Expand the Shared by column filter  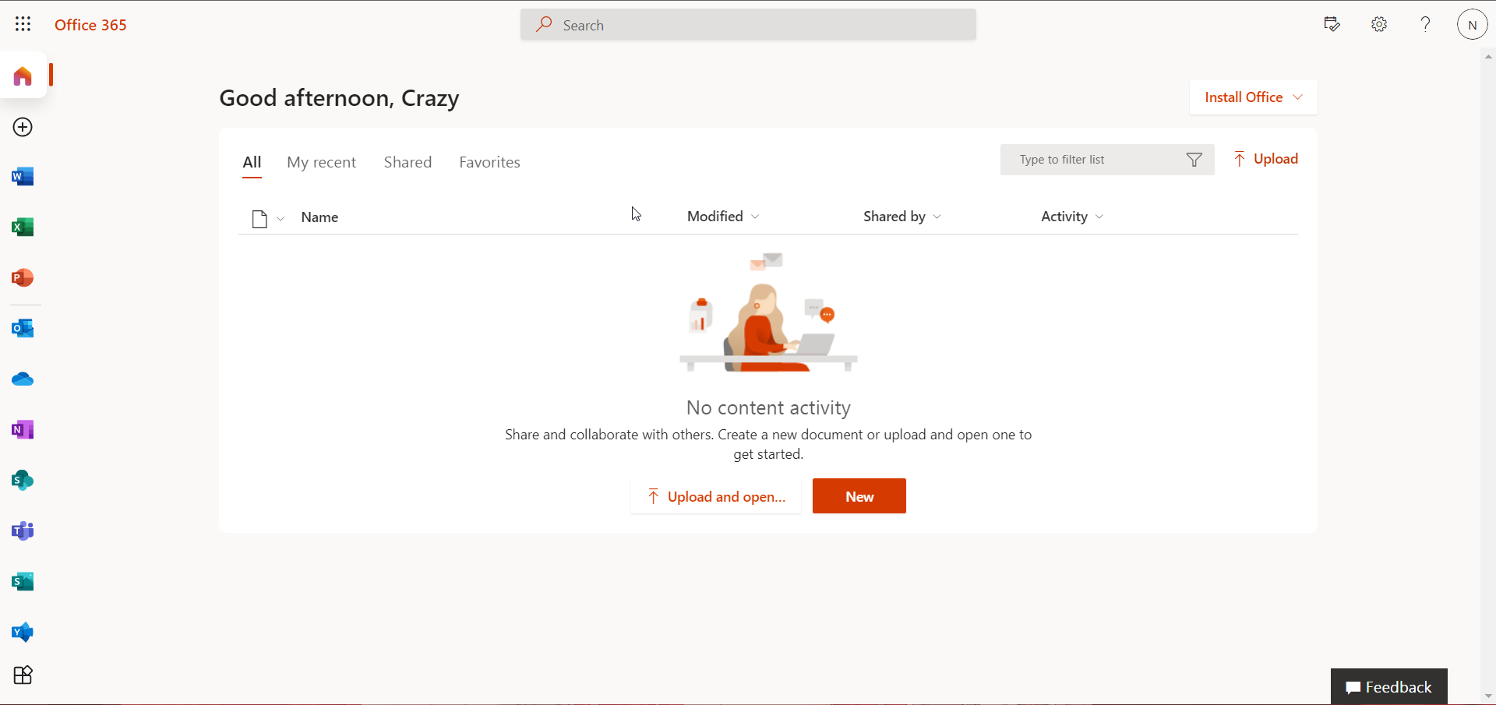click(x=901, y=217)
